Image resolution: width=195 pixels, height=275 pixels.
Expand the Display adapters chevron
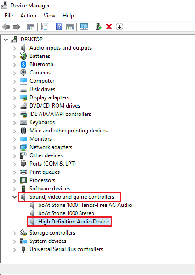[15, 97]
